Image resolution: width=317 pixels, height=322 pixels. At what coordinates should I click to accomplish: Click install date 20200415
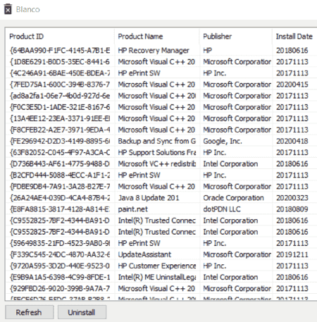(292, 85)
